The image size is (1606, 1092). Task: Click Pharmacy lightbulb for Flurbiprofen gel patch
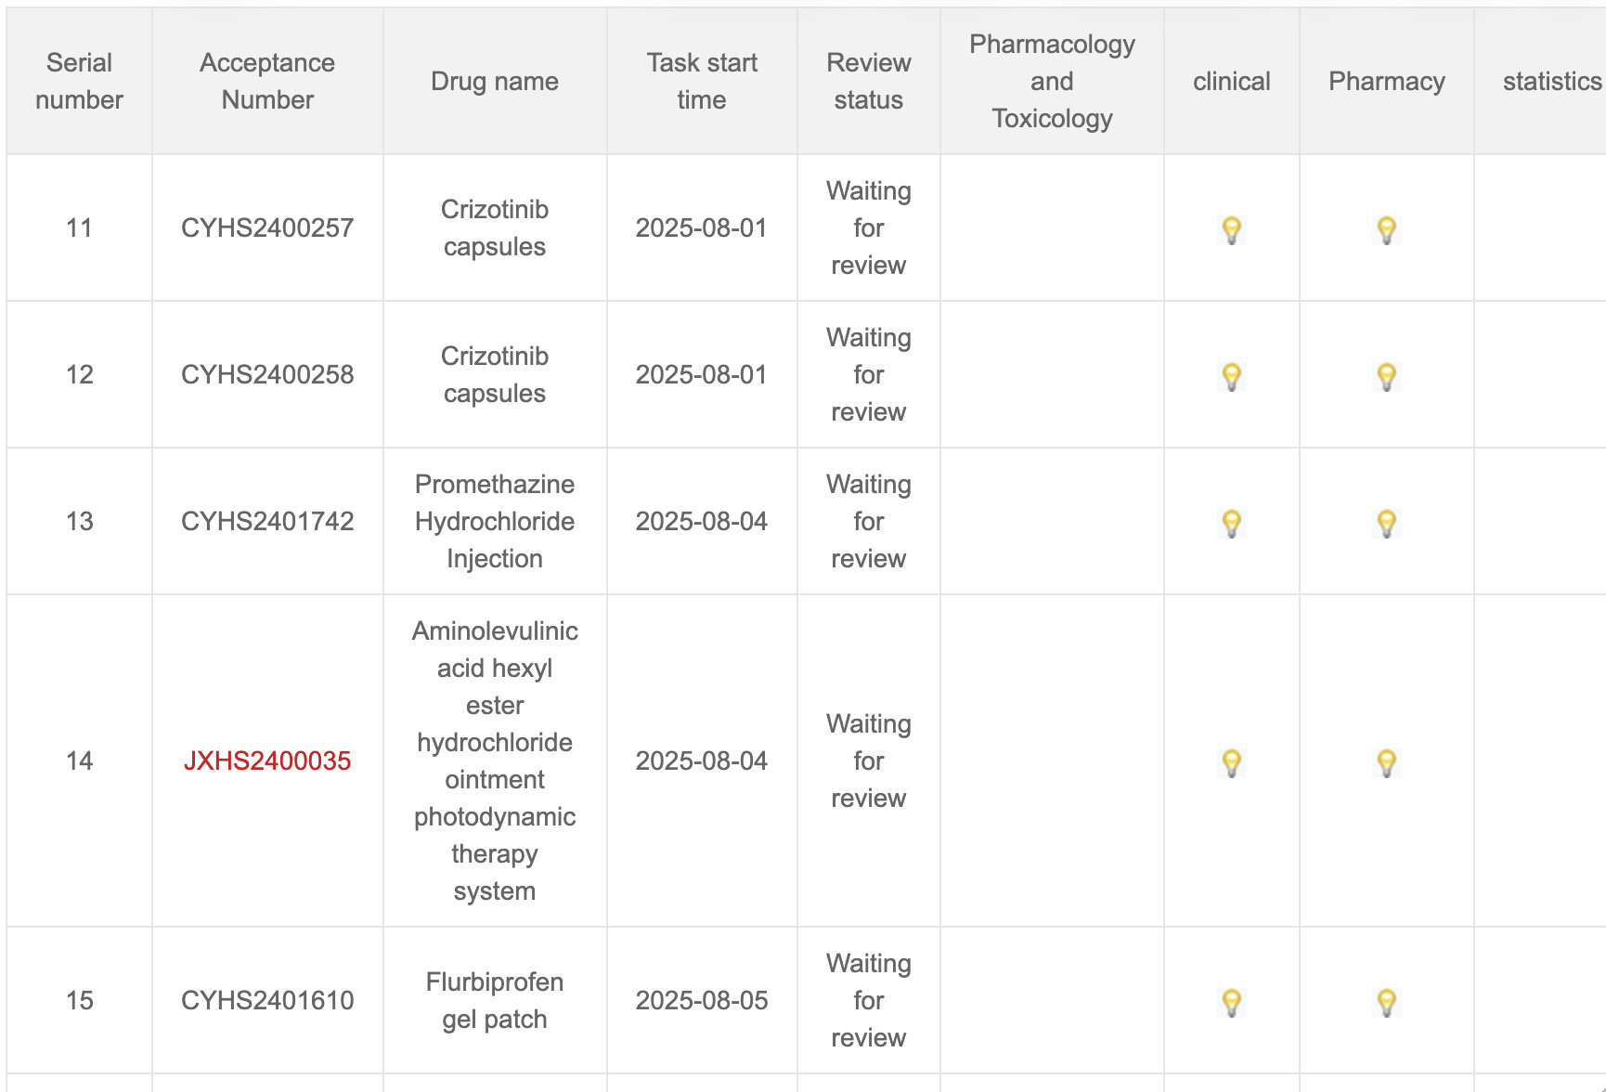click(x=1386, y=1002)
